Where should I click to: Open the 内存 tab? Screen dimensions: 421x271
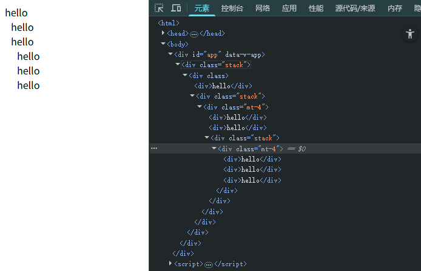point(395,8)
